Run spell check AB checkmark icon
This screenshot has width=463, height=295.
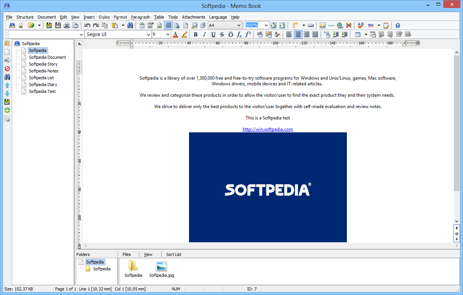(x=361, y=25)
